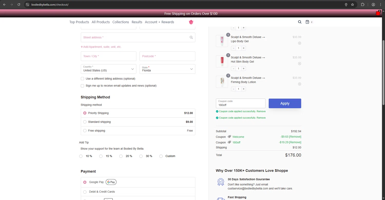The width and height of the screenshot is (385, 200).
Task: Click Hot Slim Body Gel product thumbnail
Action: 222,61
